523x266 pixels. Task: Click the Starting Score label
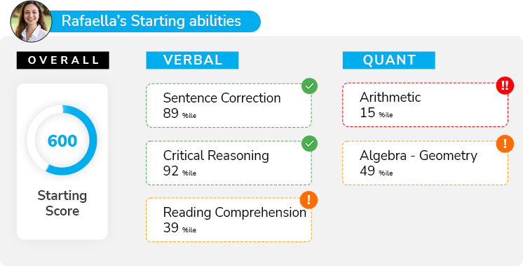click(62, 203)
